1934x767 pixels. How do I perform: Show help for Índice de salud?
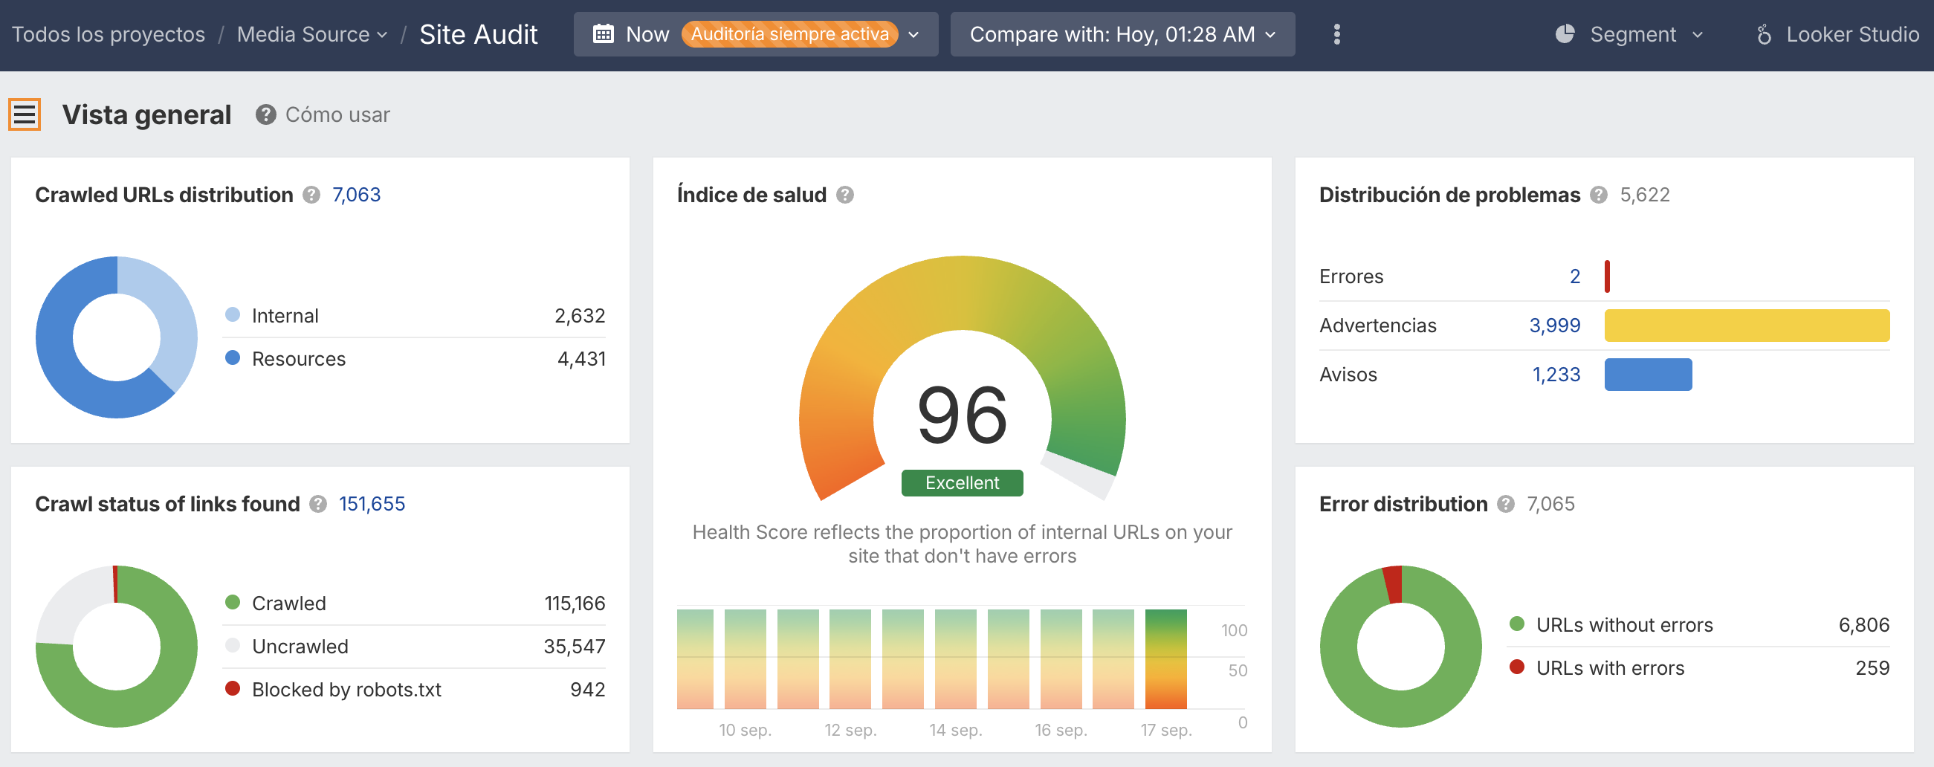coord(845,195)
